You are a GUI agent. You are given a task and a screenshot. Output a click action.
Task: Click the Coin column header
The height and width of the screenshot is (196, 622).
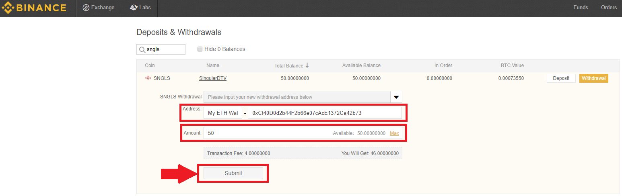pos(150,65)
